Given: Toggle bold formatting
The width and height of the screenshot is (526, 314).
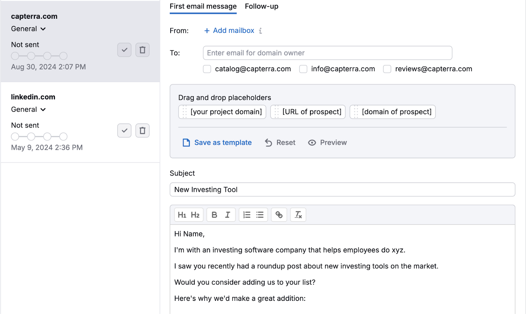Looking at the screenshot, I should [x=214, y=215].
